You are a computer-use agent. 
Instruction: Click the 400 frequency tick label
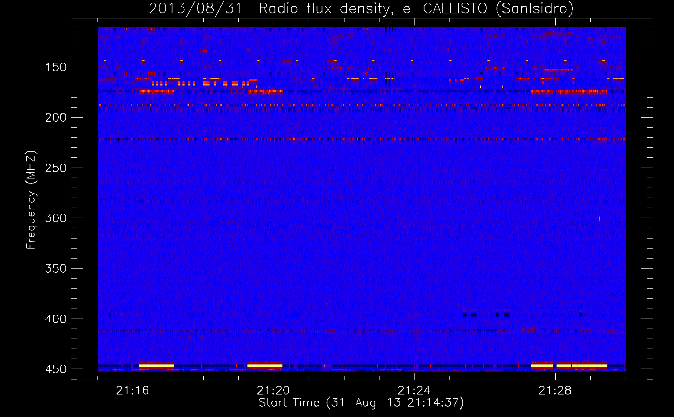coord(56,319)
